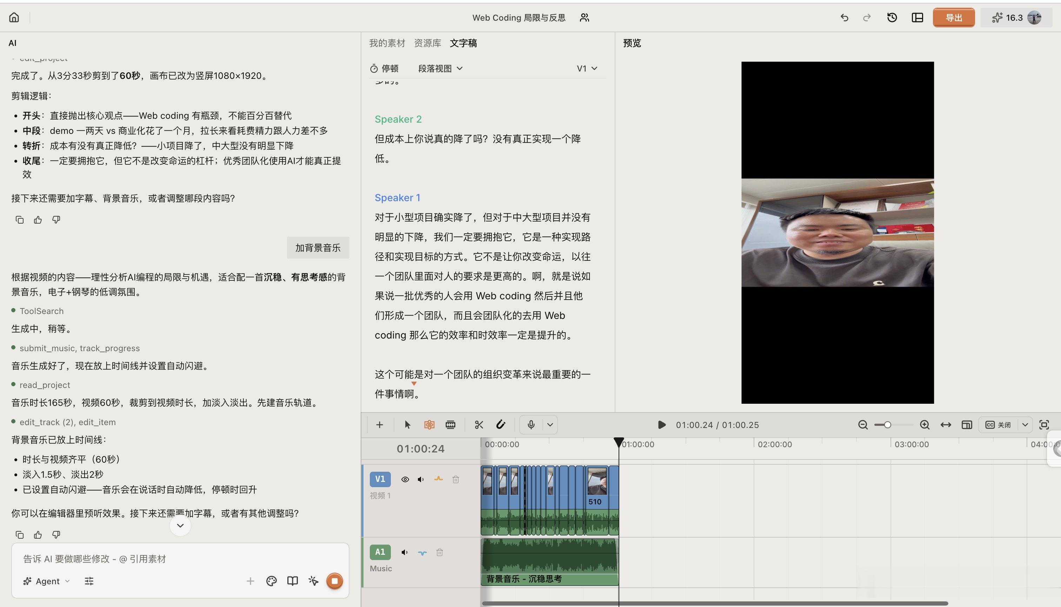Thumbs down the first AI reply

[x=56, y=220]
